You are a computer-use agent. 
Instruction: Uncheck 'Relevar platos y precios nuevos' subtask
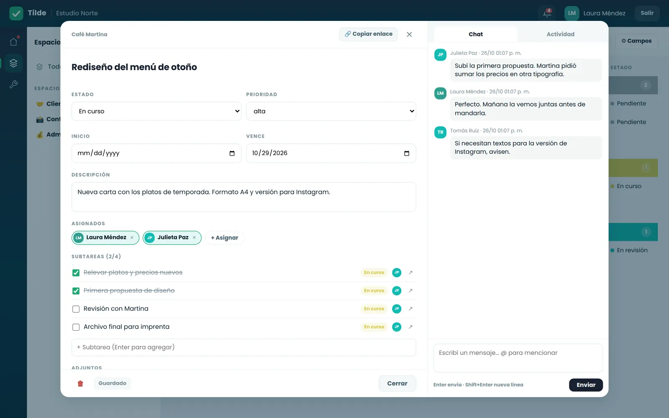(x=76, y=273)
